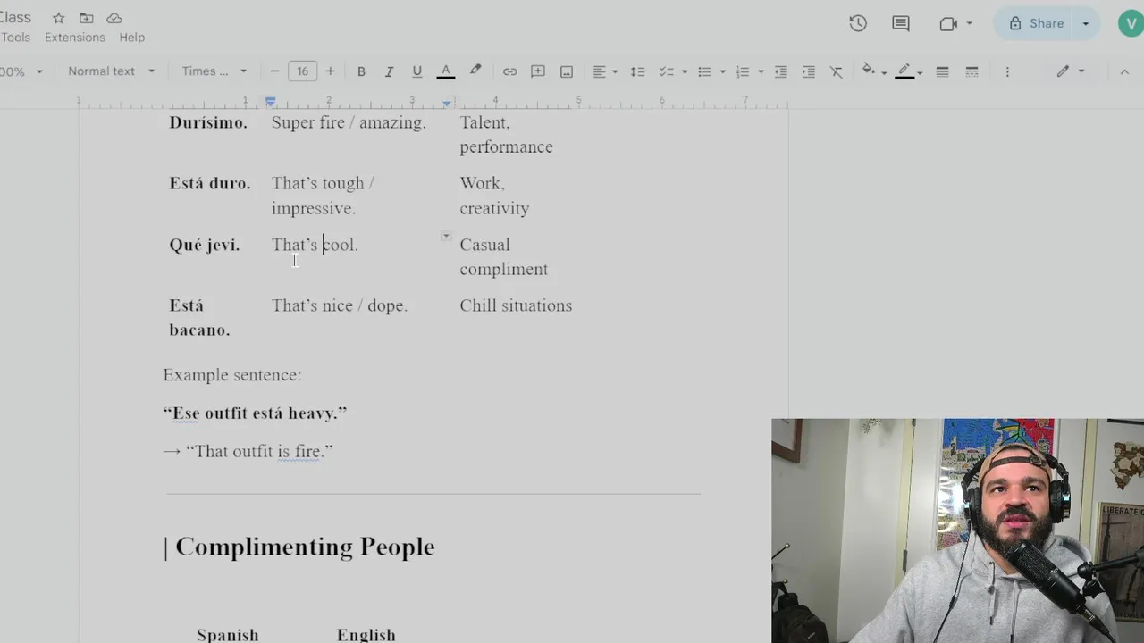Open the Tools menu
The image size is (1144, 643).
tap(16, 38)
